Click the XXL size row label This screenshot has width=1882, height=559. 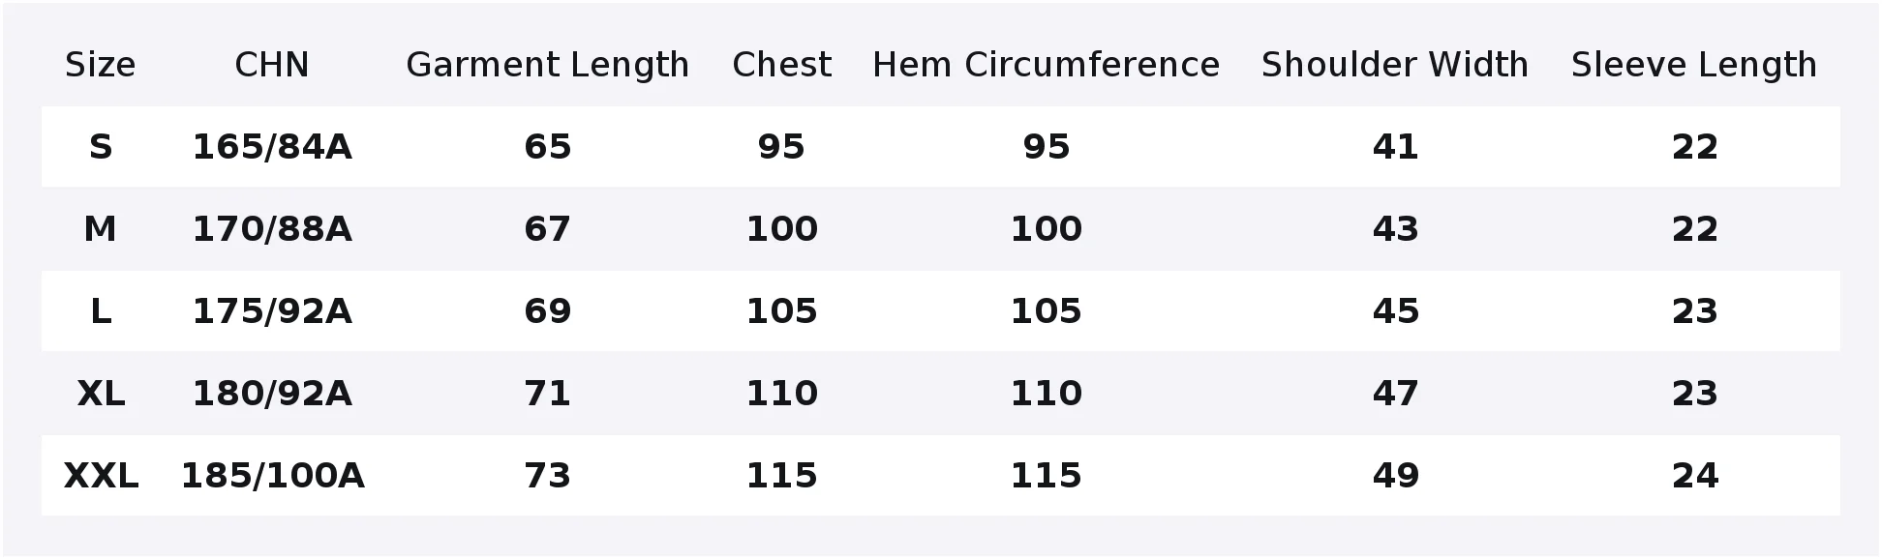click(x=101, y=476)
